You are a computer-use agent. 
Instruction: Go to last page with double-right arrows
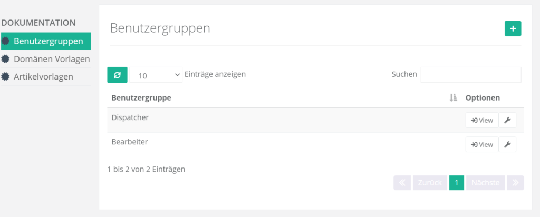[515, 183]
